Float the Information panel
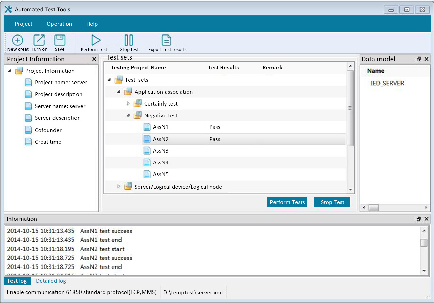This screenshot has width=434, height=303. click(x=419, y=219)
